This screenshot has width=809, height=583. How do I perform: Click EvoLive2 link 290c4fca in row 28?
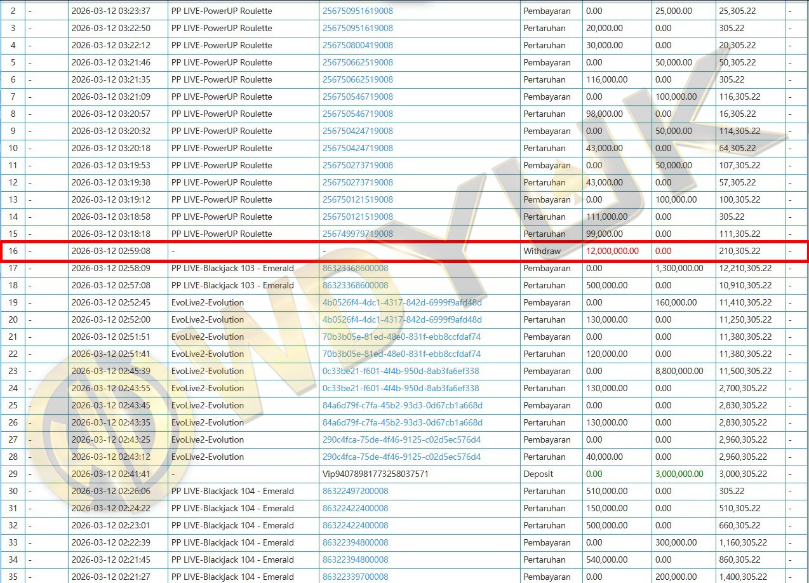(x=401, y=457)
